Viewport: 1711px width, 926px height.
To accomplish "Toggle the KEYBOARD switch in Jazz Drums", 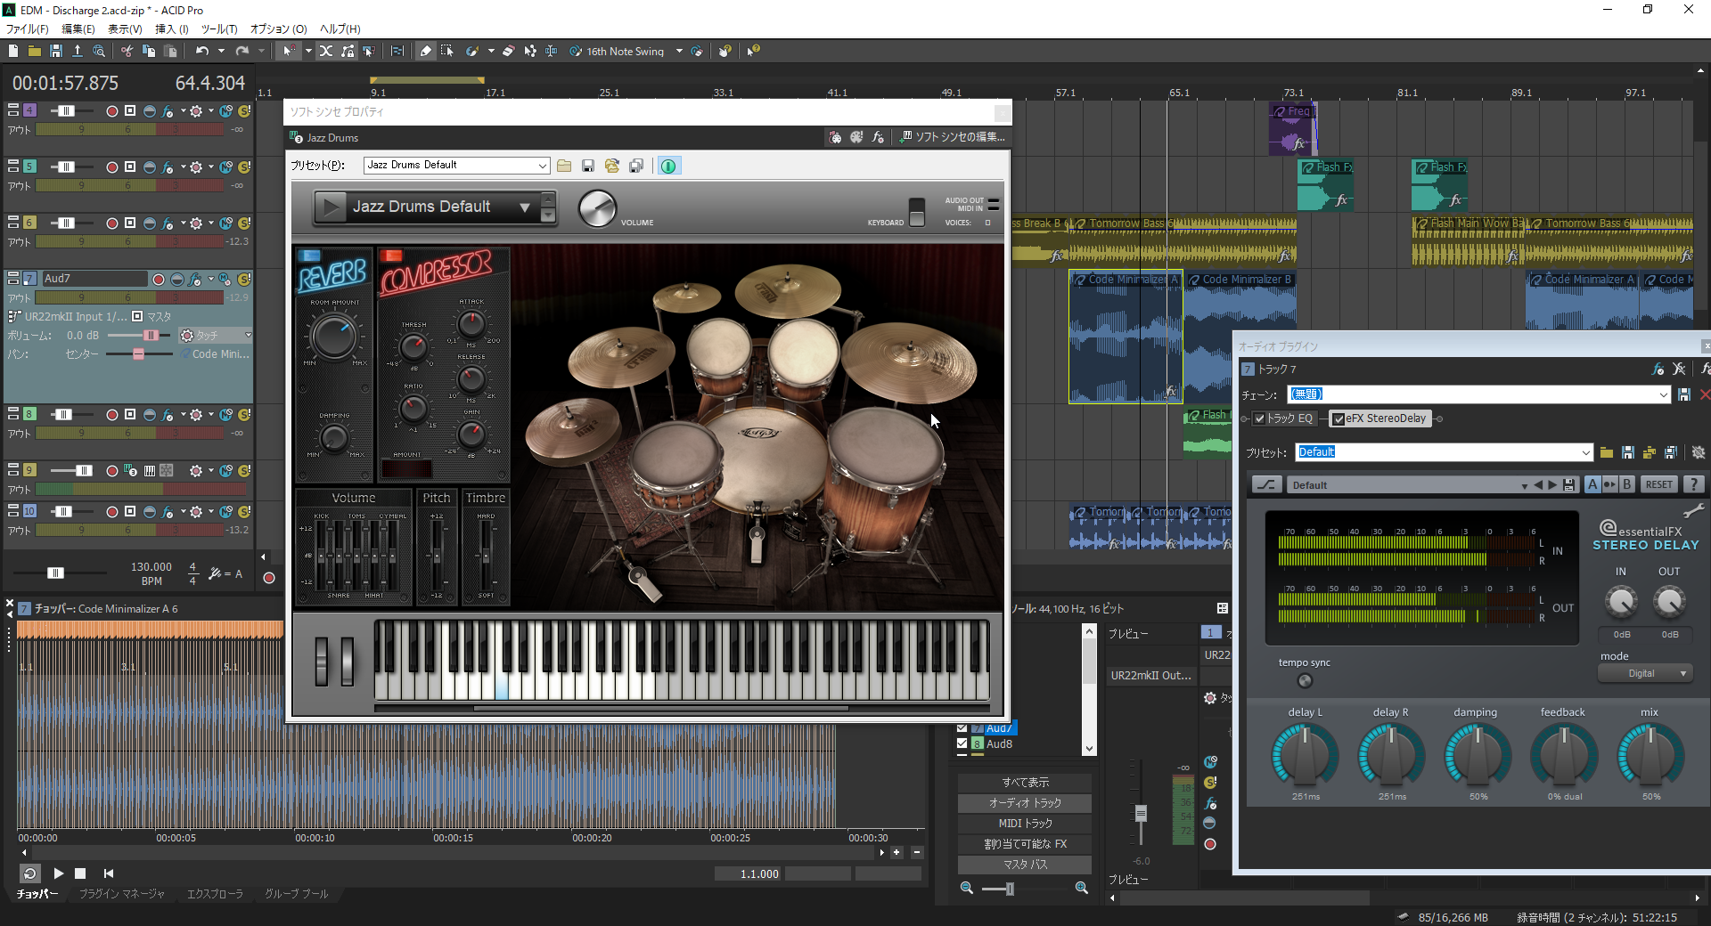I will click(x=916, y=212).
